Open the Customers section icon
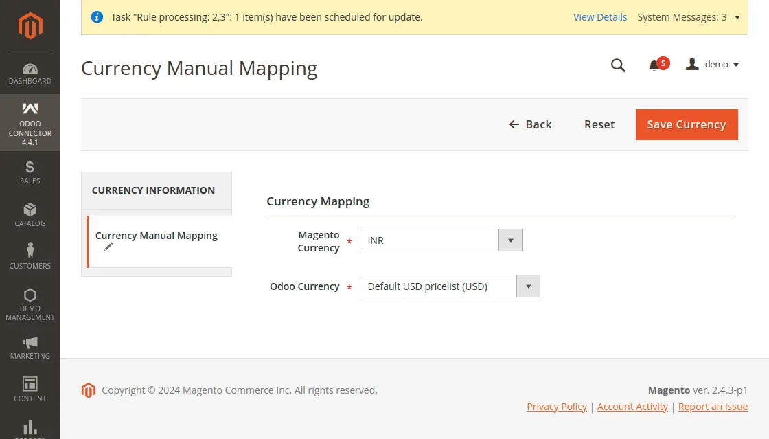769x439 pixels. coord(30,251)
